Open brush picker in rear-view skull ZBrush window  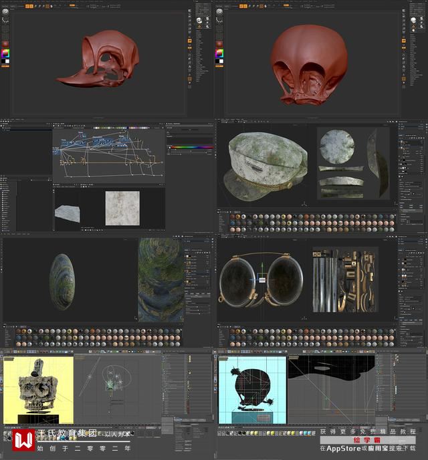pyautogui.click(x=219, y=12)
